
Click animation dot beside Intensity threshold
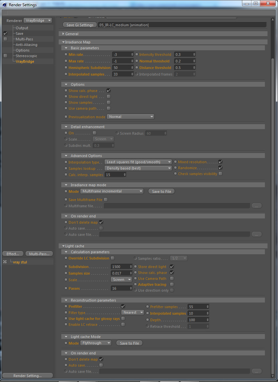[136, 54]
